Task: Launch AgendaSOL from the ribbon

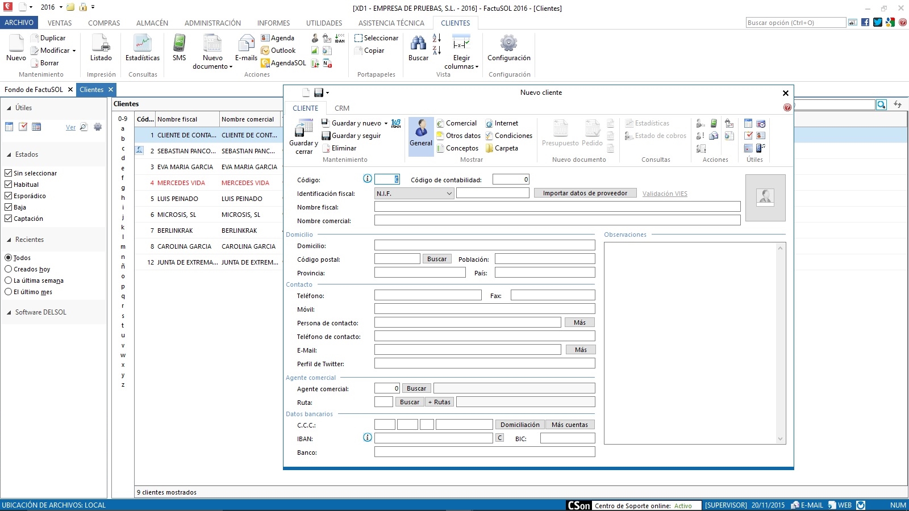Action: 283,63
